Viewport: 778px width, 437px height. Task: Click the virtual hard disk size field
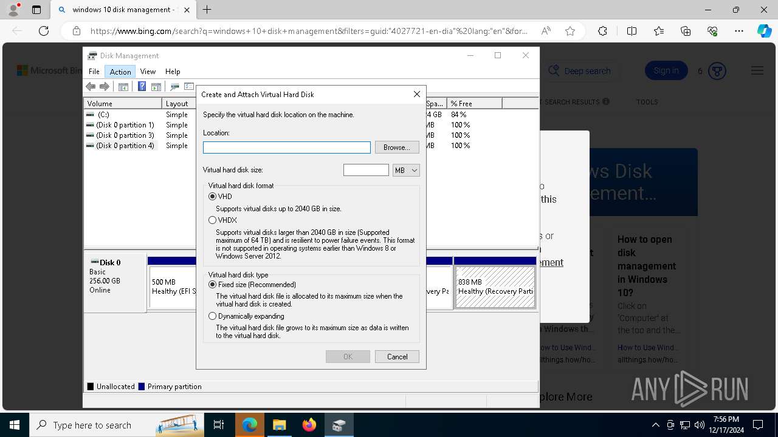366,171
